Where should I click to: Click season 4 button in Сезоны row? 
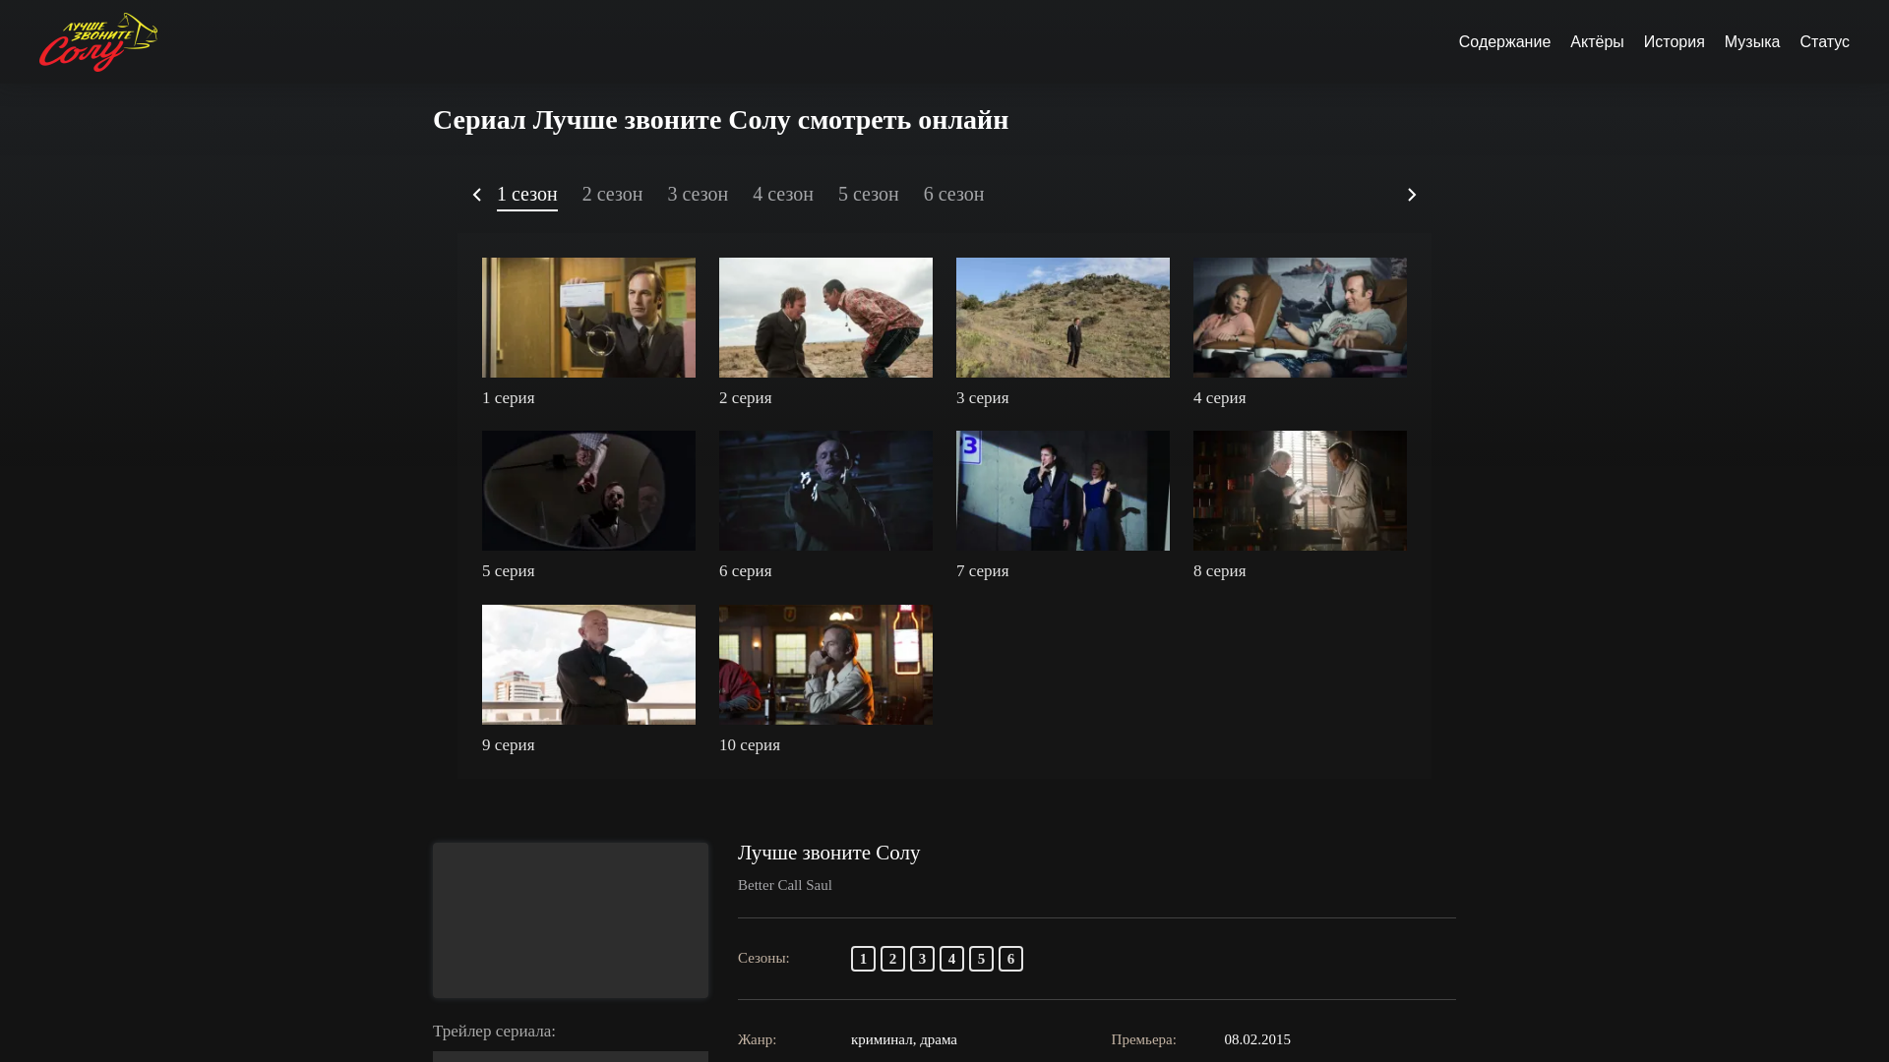point(951,959)
